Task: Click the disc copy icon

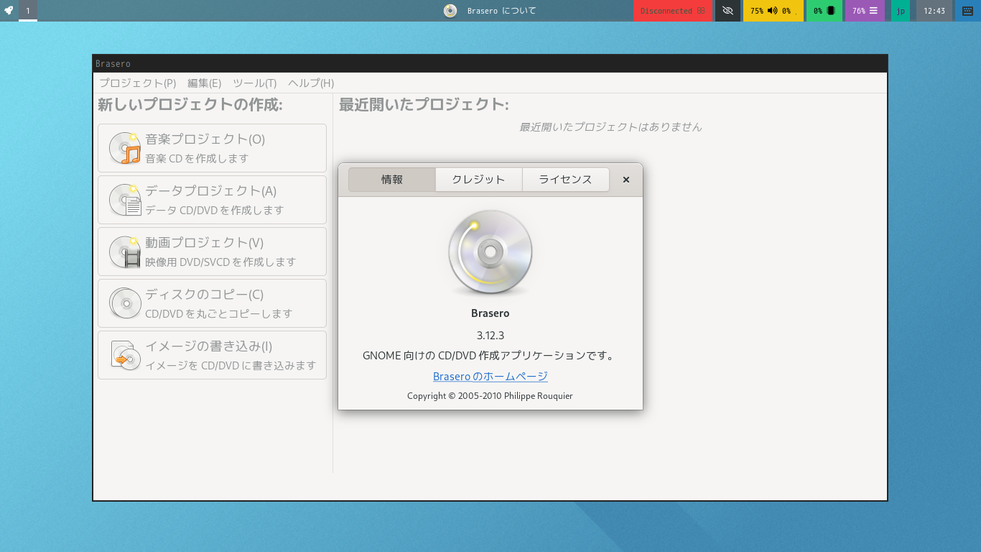Action: click(x=125, y=303)
